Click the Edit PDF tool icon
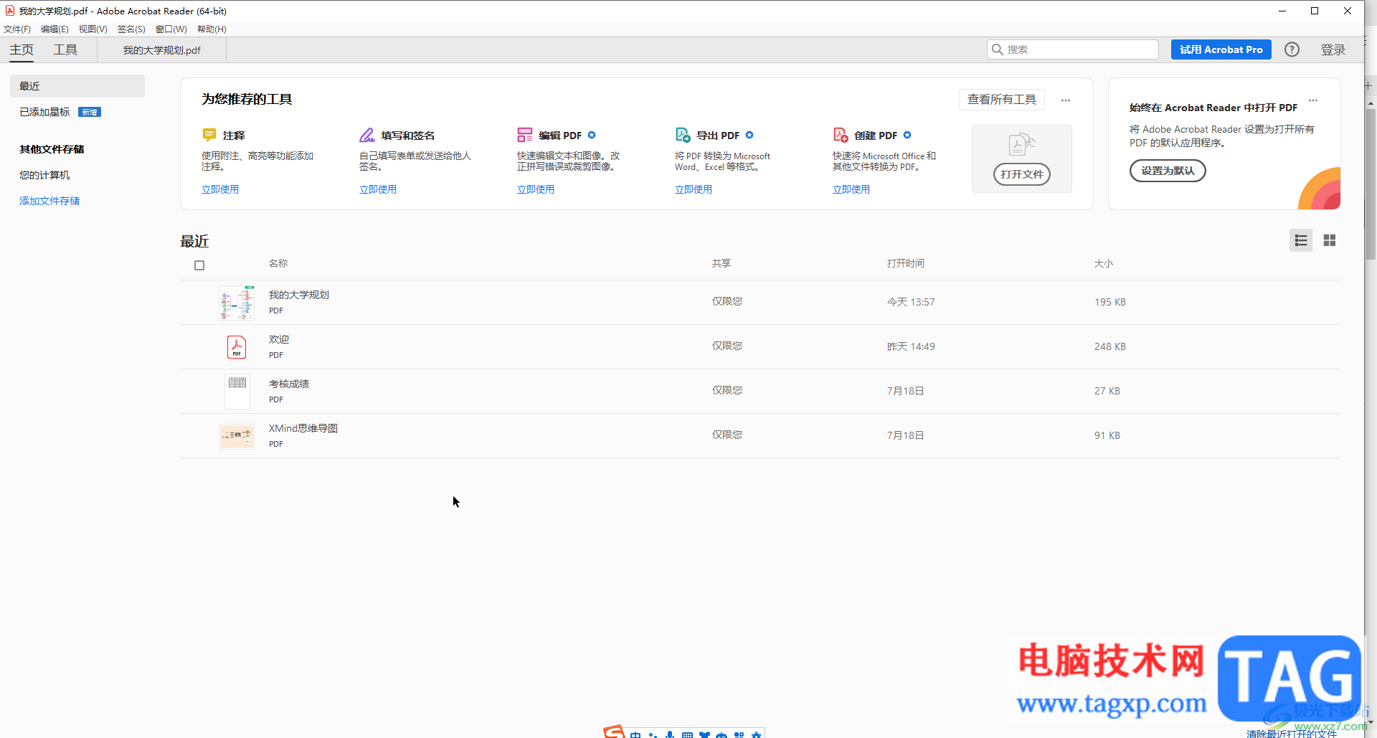Screen dimensions: 1377x738 (525, 135)
